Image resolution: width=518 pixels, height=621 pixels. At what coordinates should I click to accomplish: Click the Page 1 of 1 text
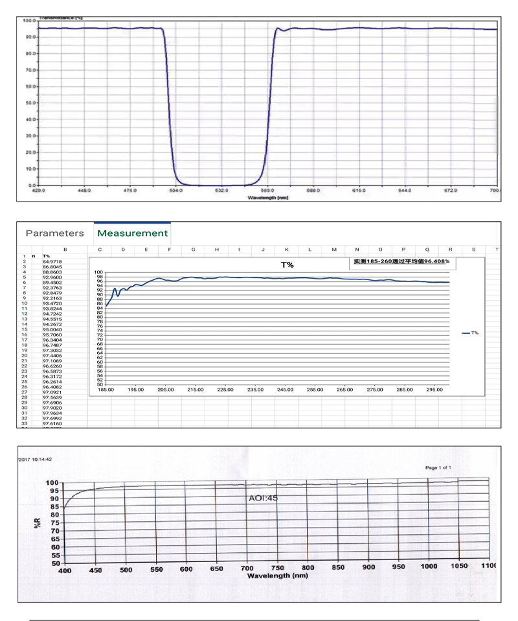(x=438, y=467)
